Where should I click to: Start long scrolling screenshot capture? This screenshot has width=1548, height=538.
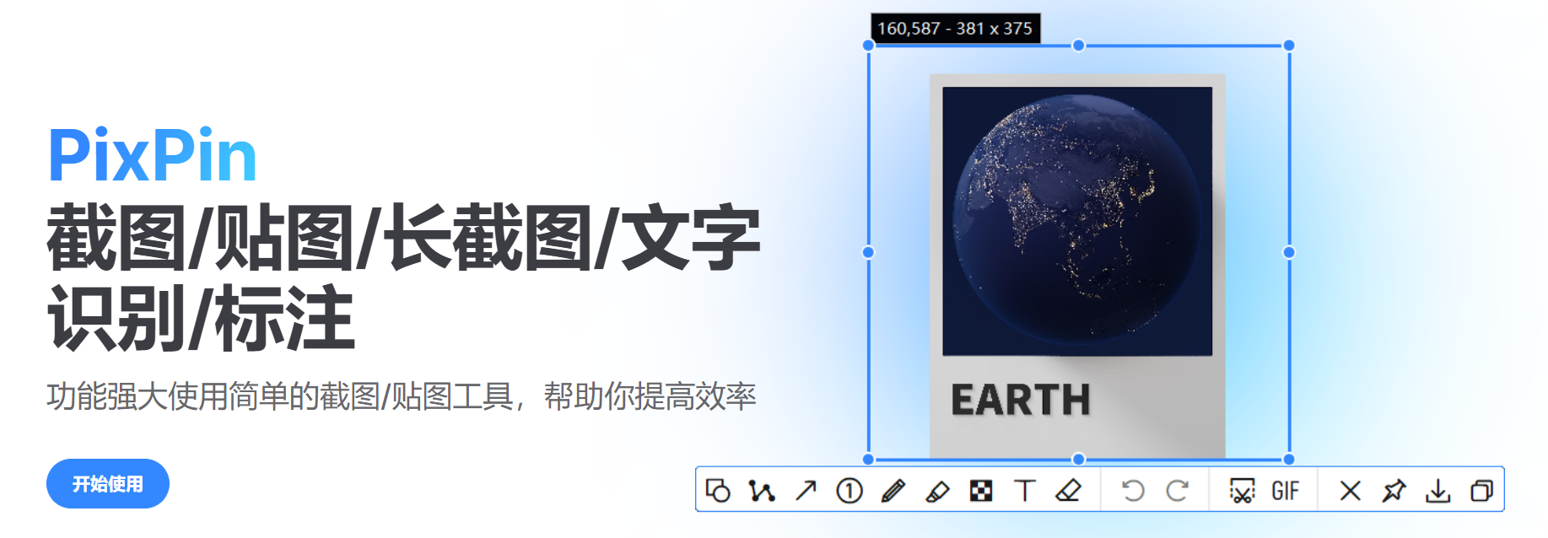click(x=1242, y=490)
